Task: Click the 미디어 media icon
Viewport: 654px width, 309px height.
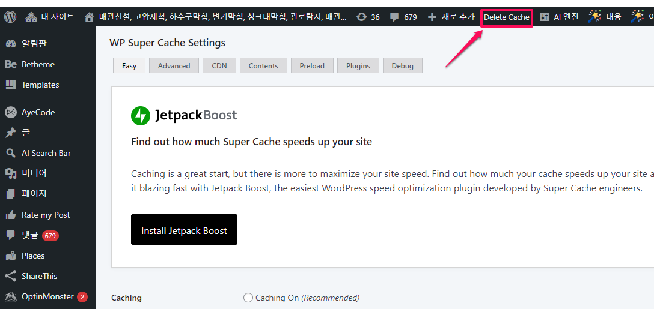Action: (x=11, y=173)
